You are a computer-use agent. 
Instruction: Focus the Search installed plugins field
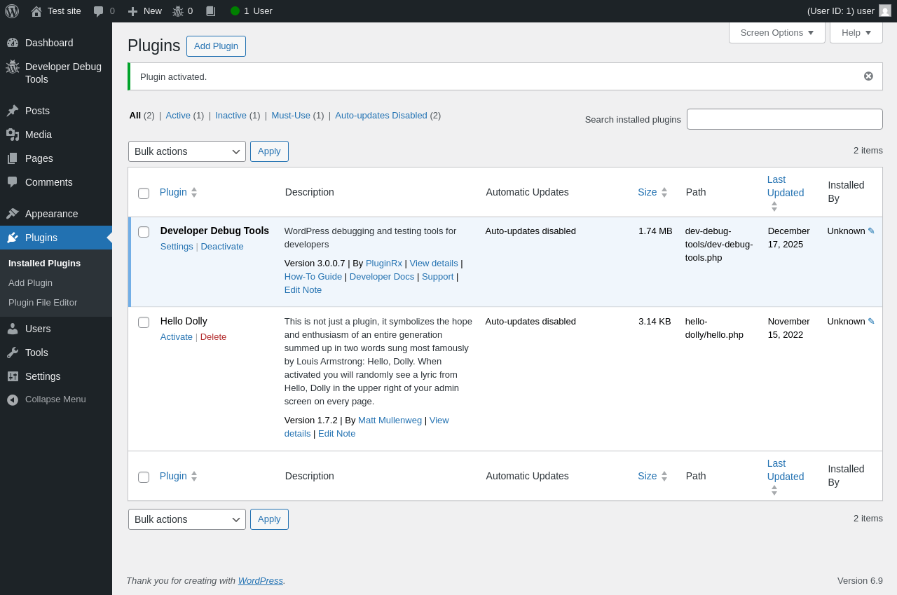784,119
